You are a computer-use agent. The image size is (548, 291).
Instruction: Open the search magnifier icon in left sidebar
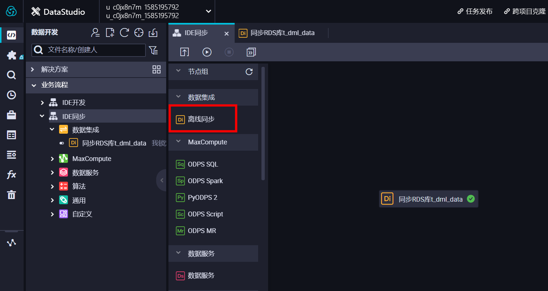[x=11, y=75]
